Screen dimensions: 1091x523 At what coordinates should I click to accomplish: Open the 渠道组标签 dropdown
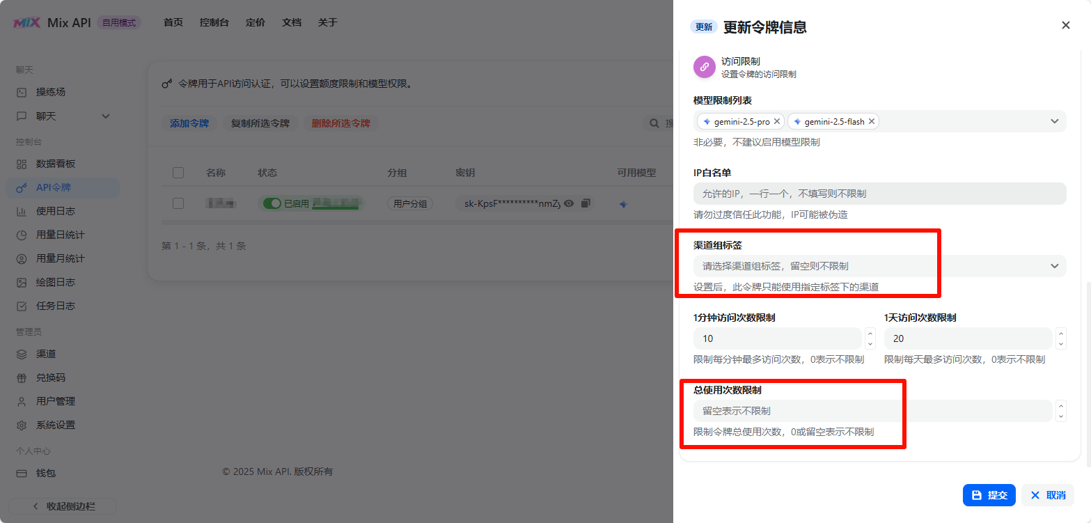click(879, 266)
